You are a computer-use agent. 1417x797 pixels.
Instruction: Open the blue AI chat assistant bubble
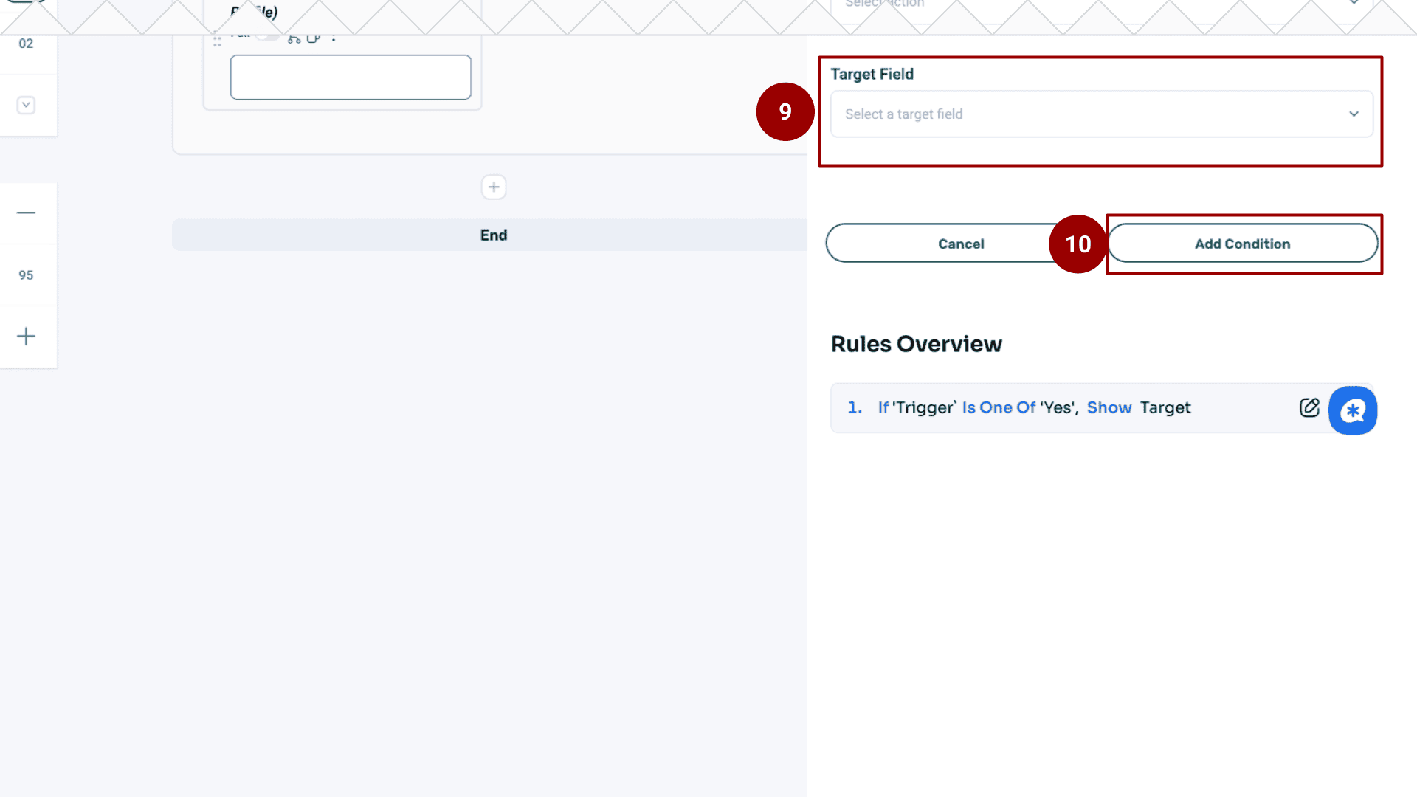[1353, 410]
